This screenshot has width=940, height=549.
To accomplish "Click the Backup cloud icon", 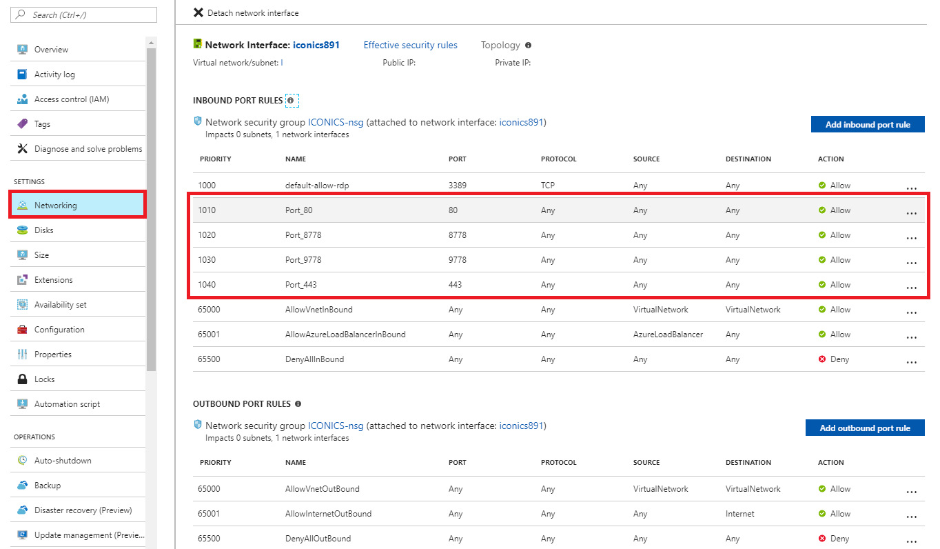I will [22, 486].
